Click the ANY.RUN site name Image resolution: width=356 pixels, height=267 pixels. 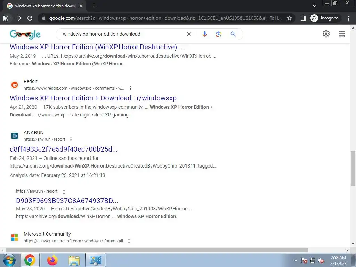tap(34, 132)
